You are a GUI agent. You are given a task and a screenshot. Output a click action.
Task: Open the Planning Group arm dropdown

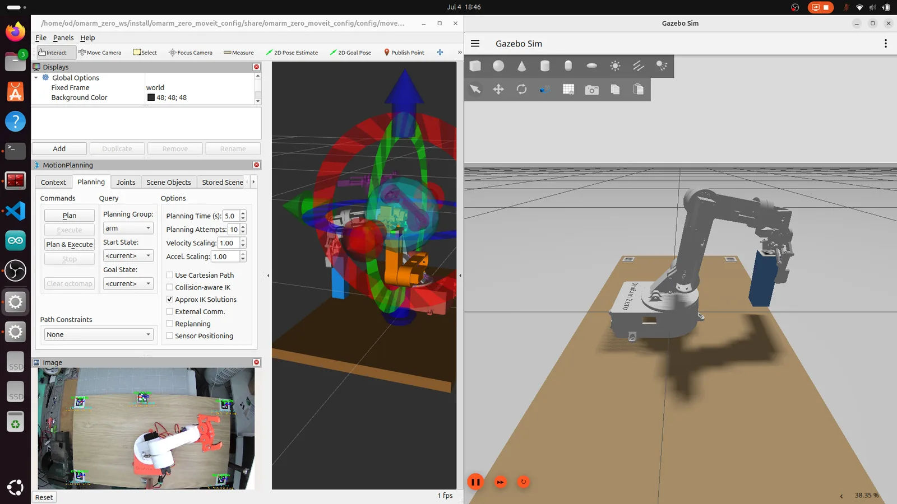pos(128,228)
